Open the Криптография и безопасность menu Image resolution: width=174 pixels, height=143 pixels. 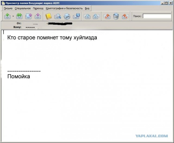pyautogui.click(x=64, y=8)
